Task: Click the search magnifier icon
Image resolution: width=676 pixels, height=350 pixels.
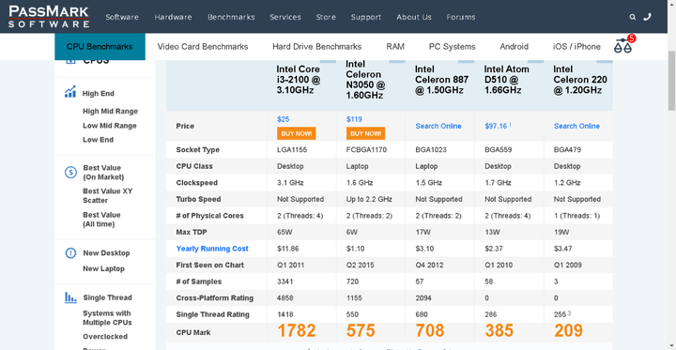Action: (x=633, y=17)
